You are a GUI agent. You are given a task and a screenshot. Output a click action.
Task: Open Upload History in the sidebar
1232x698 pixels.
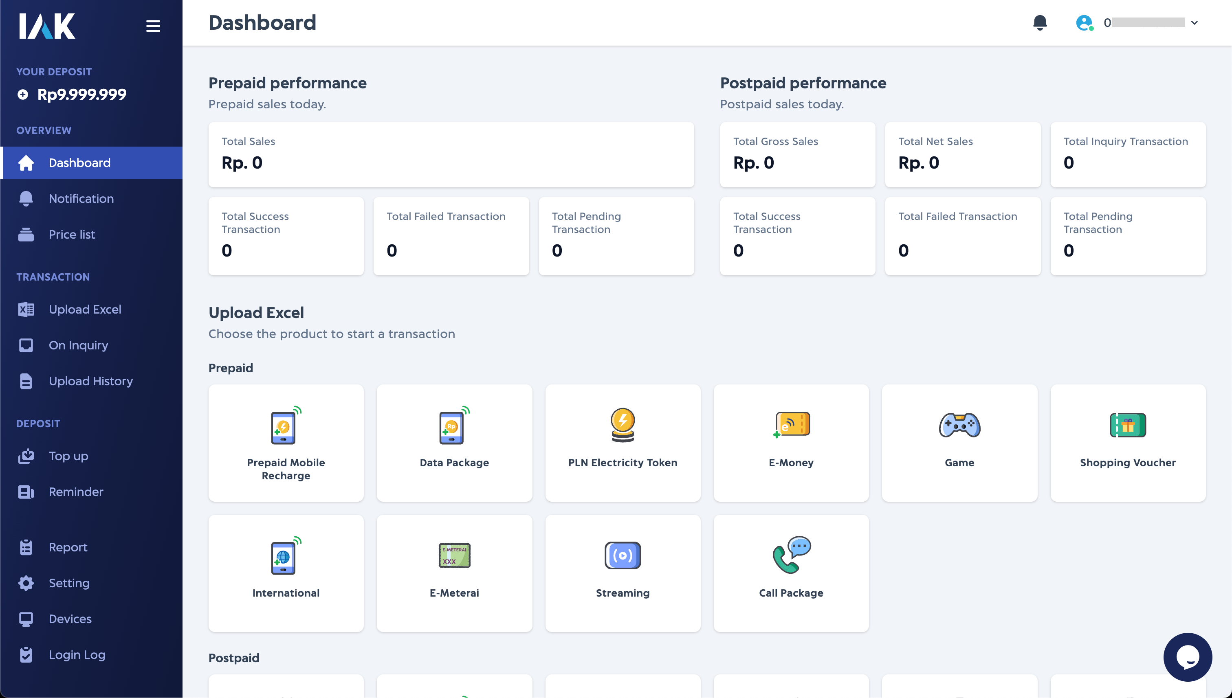pyautogui.click(x=91, y=381)
